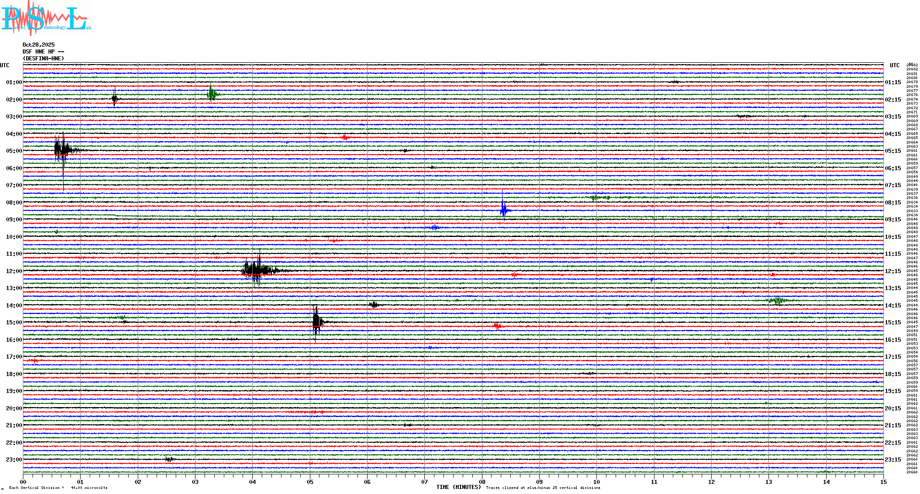Click the 08:15 time label on right
920x494 pixels.
893,203
